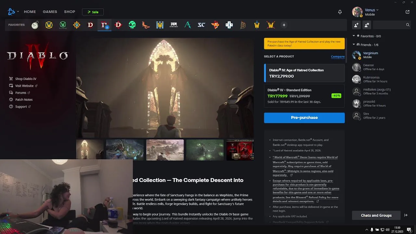Select the green swamp thumbnail
416x234 pixels.
(205, 150)
